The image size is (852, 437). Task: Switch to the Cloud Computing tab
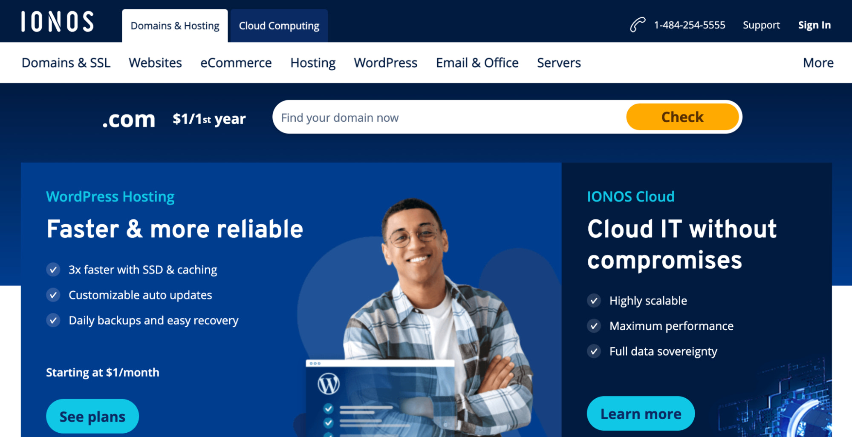(278, 26)
